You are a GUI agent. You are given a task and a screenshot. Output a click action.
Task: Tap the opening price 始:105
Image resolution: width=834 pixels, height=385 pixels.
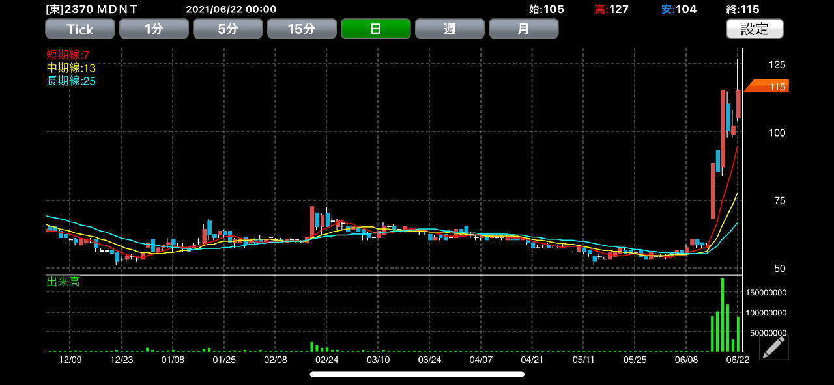546,9
